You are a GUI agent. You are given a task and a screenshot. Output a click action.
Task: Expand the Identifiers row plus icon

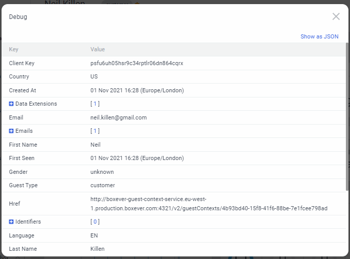tap(11, 222)
